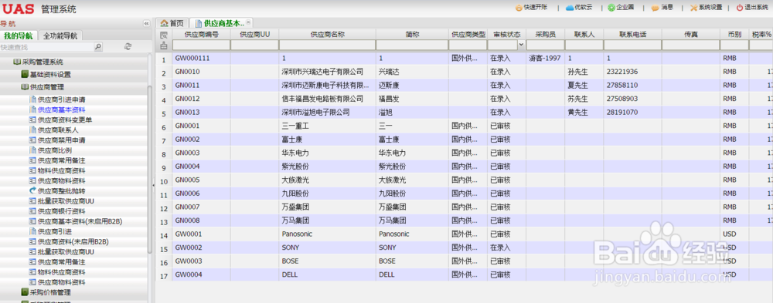Open the 企业圈 enterprise circle

[621, 8]
